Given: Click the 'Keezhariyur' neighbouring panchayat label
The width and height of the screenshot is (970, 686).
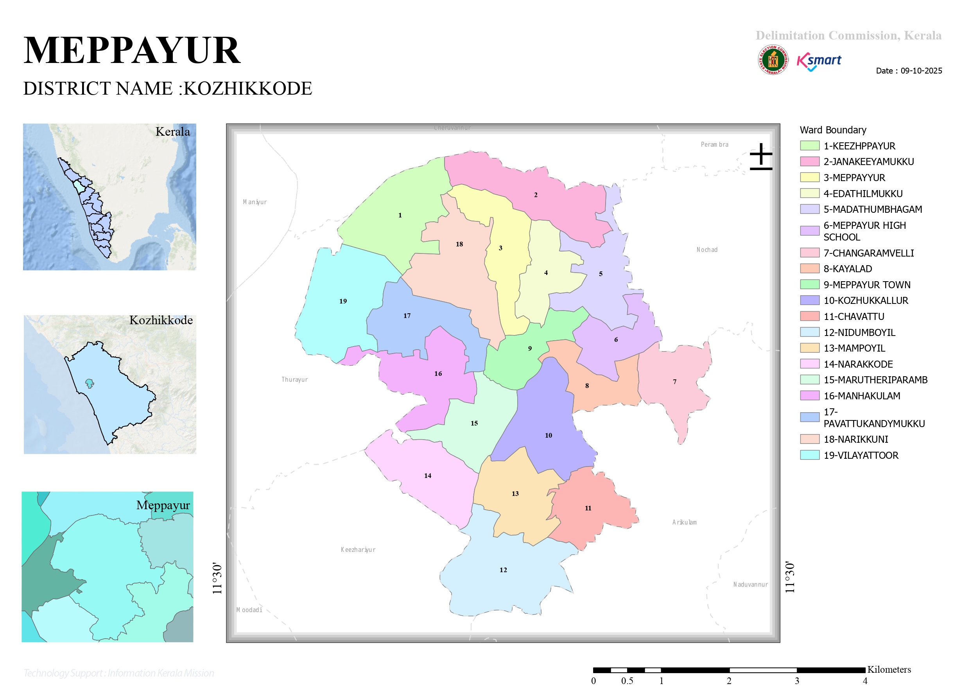Looking at the screenshot, I should click(x=358, y=550).
